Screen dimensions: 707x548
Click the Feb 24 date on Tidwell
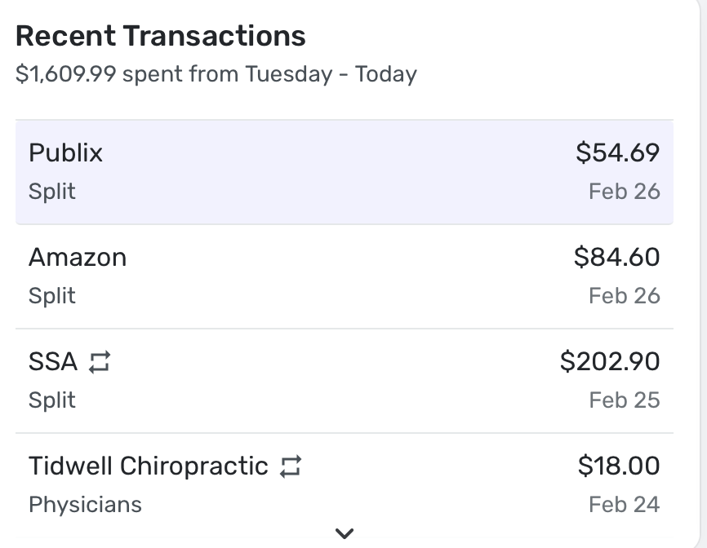pyautogui.click(x=624, y=505)
